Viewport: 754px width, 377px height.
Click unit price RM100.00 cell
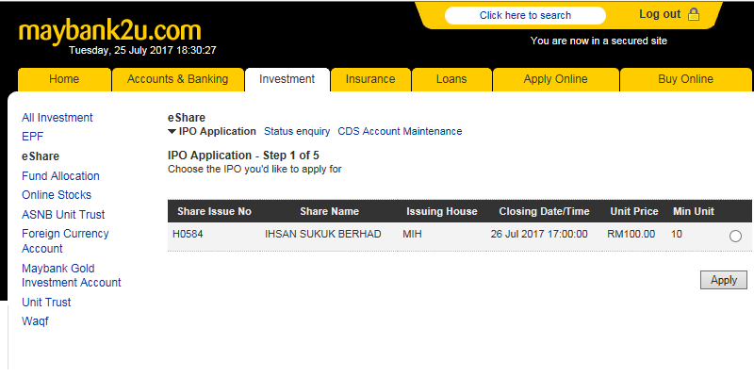coord(631,235)
